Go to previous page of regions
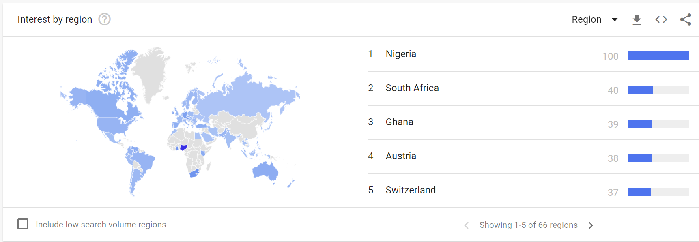 467,225
